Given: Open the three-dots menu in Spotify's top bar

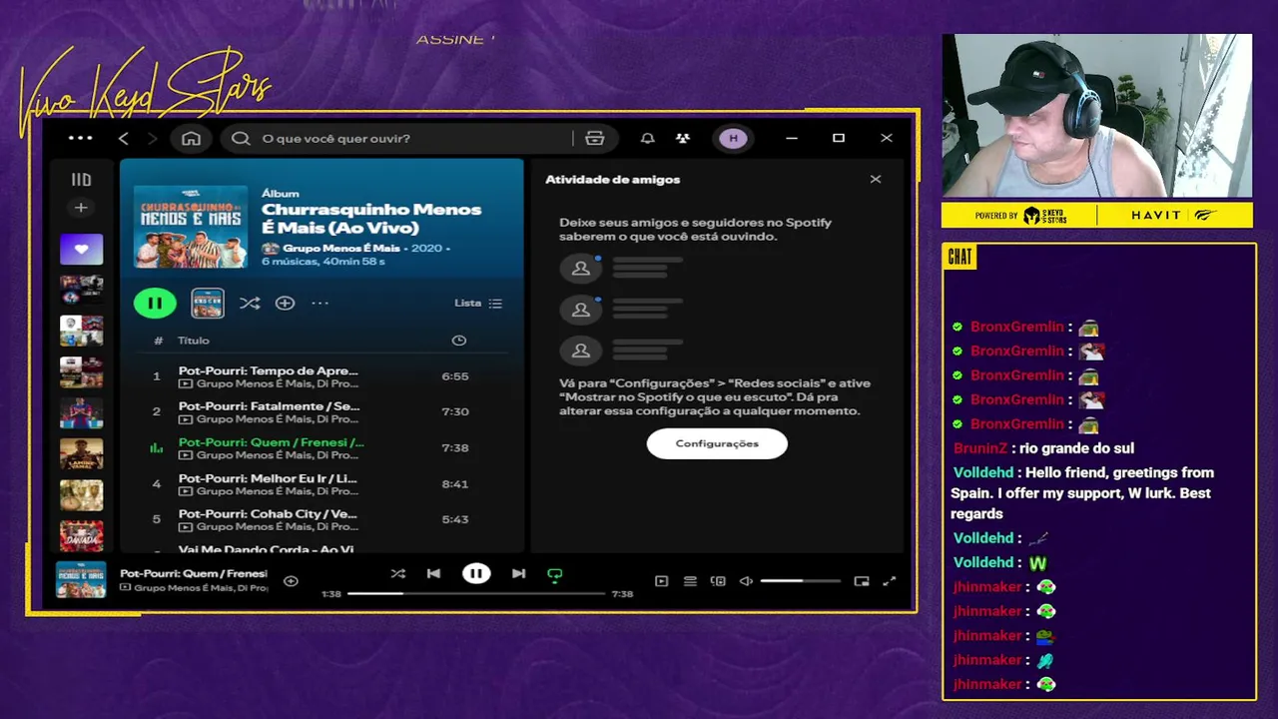Looking at the screenshot, I should [80, 138].
